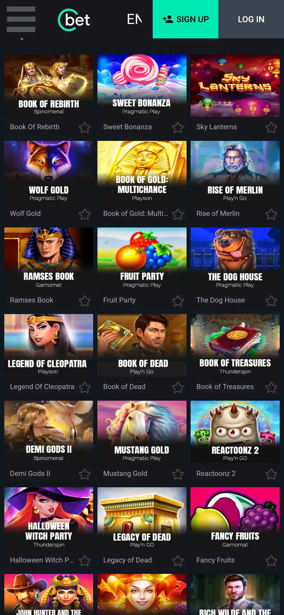The height and width of the screenshot is (615, 284).
Task: Open Fancy Fruits game thumbnail
Action: (235, 519)
